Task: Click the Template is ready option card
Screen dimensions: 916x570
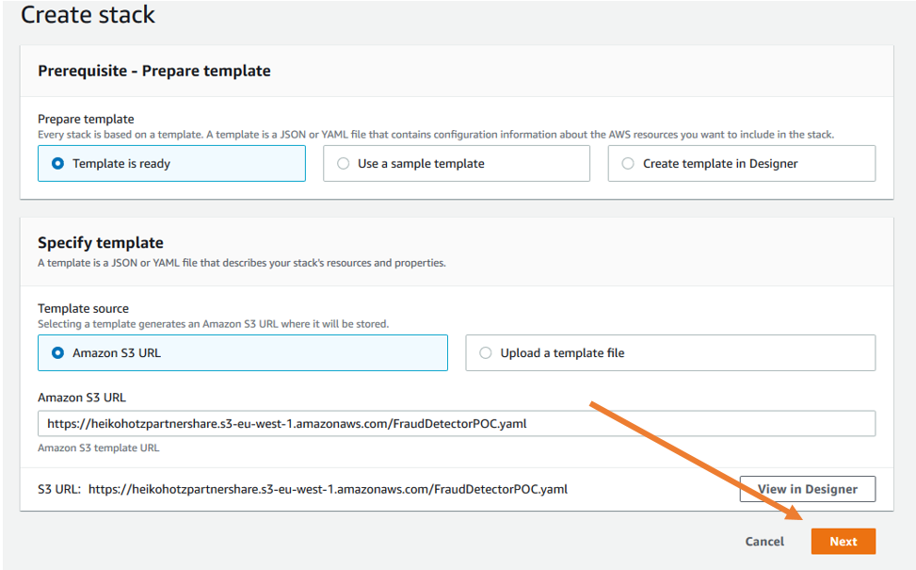Action: tap(171, 164)
